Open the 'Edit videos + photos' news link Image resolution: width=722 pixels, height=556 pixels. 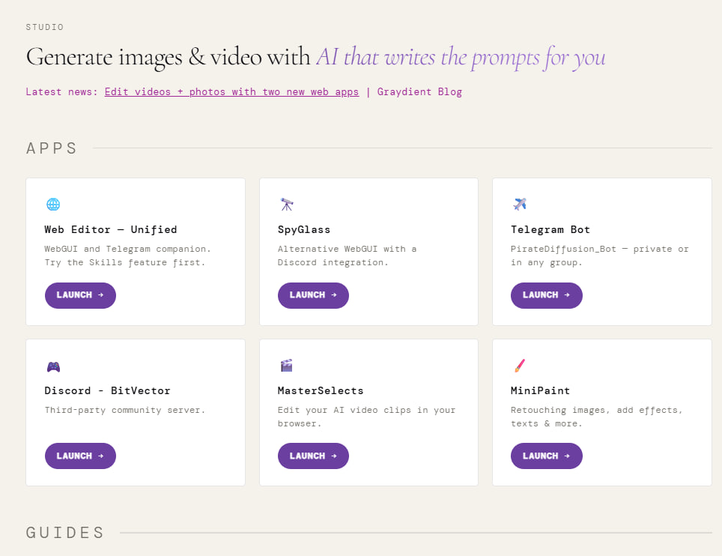[x=231, y=92]
